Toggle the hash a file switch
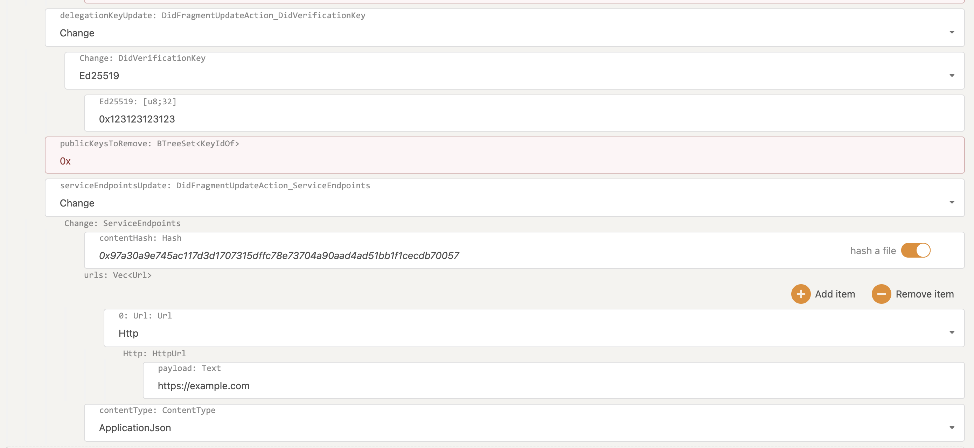The image size is (974, 448). pyautogui.click(x=916, y=250)
